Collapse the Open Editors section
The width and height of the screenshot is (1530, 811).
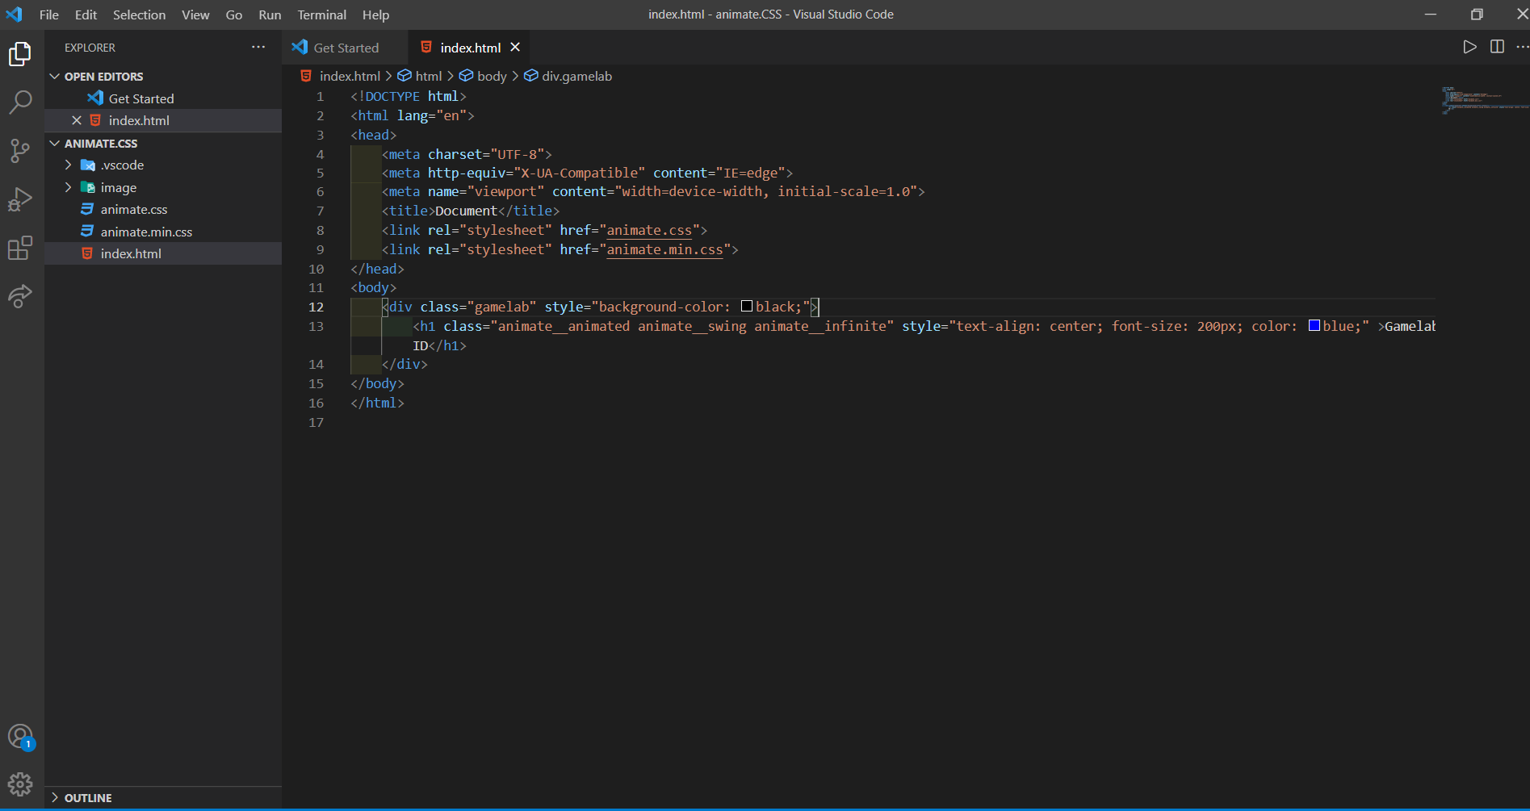pyautogui.click(x=55, y=77)
